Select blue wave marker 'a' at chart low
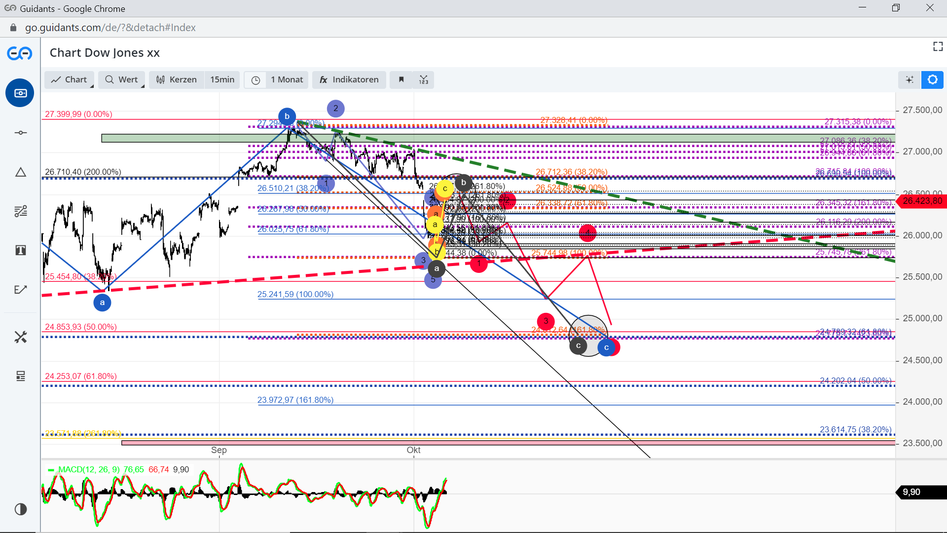This screenshot has width=947, height=533. coord(102,303)
